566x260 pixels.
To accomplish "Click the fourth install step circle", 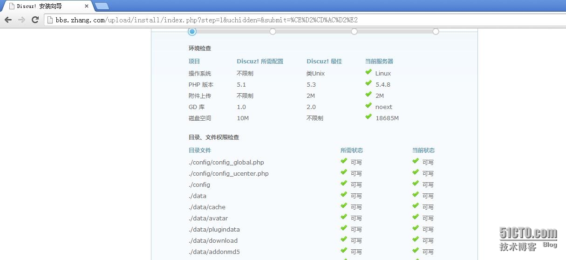I will click(x=436, y=31).
